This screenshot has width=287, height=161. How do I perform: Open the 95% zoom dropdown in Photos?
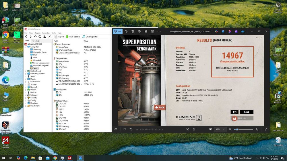[x=220, y=130]
